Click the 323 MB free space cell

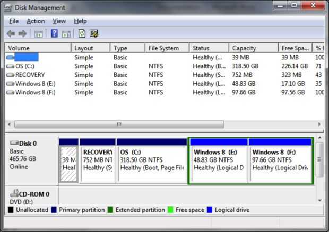291,75
